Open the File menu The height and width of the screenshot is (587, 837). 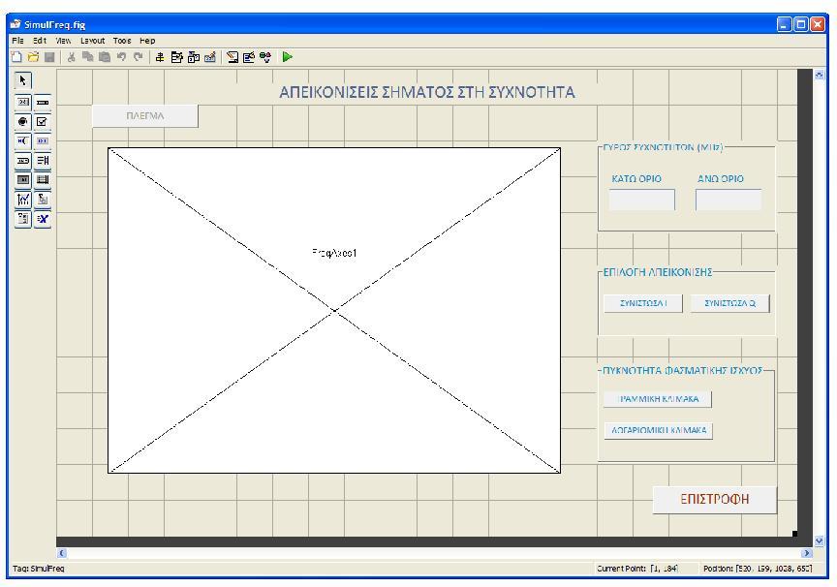(17, 41)
